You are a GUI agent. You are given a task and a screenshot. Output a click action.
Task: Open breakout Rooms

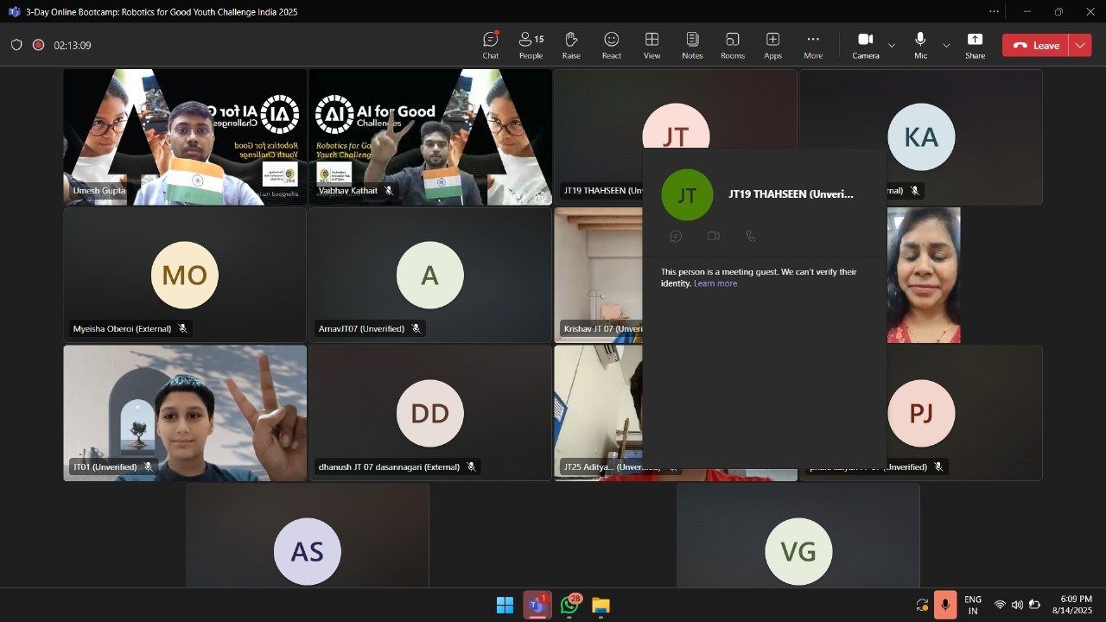coord(733,45)
